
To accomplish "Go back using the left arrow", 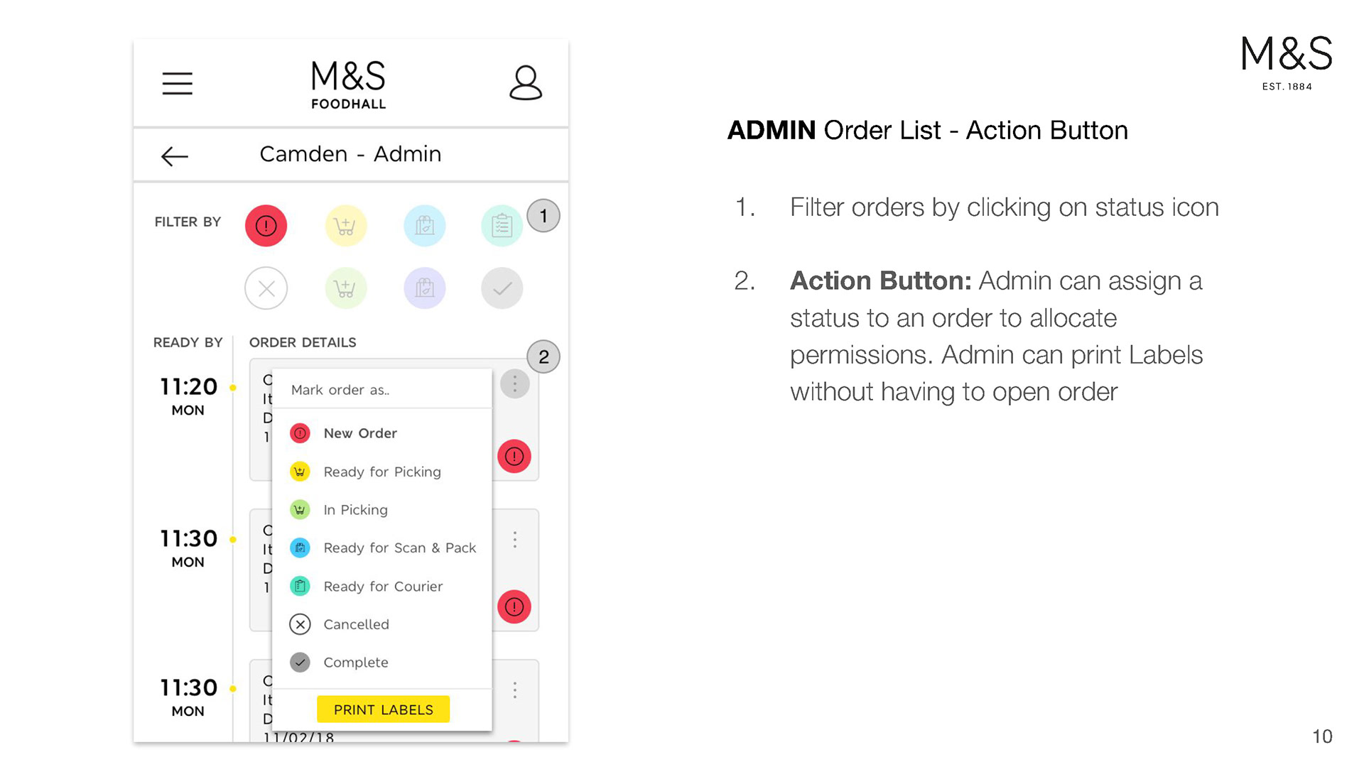I will click(x=174, y=156).
